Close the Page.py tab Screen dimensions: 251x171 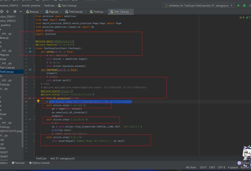pos(61,12)
